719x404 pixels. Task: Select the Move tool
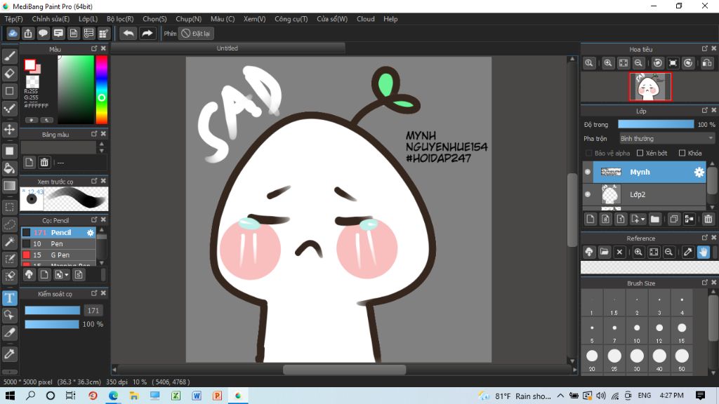click(x=10, y=130)
